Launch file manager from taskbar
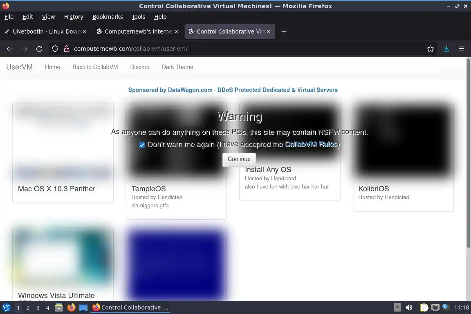 point(59,307)
